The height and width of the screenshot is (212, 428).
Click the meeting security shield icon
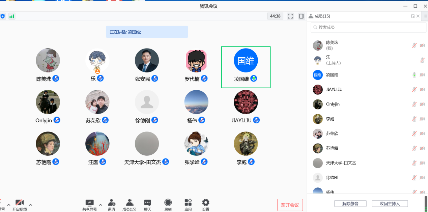click(3, 16)
